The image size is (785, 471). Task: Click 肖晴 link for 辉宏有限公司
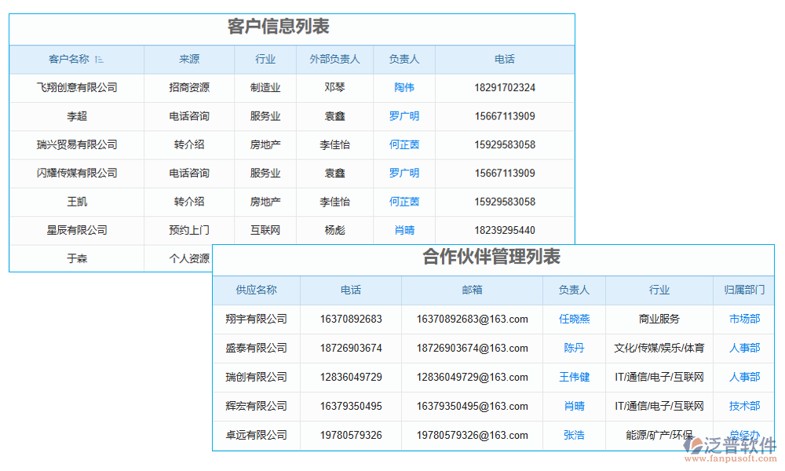[x=574, y=406]
